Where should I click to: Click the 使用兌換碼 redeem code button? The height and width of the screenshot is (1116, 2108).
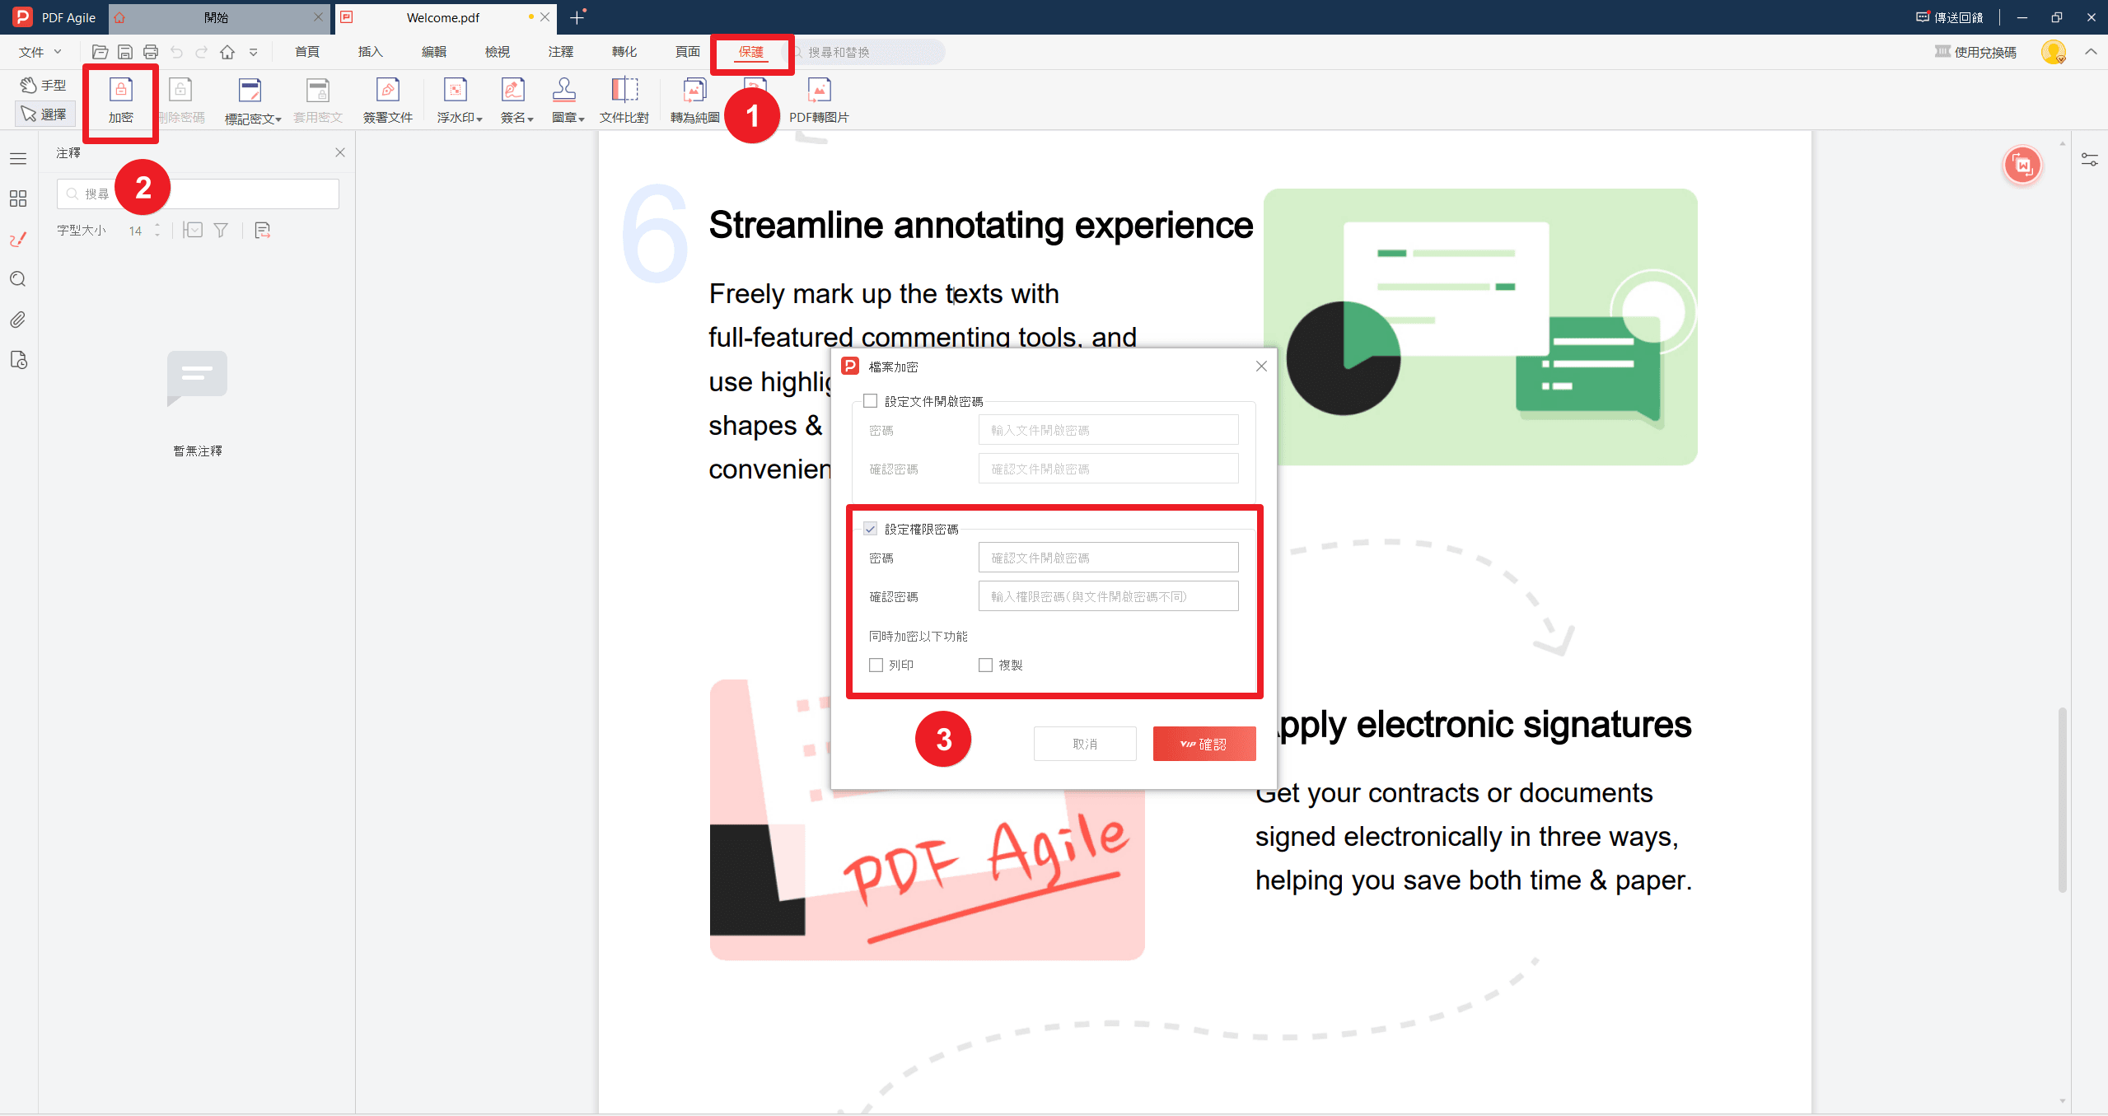tap(1975, 52)
